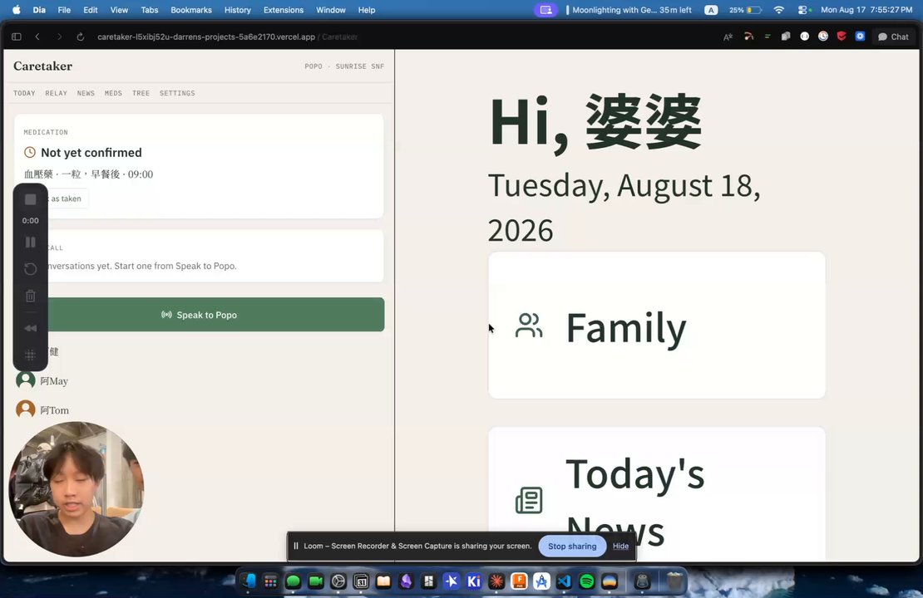Image resolution: width=923 pixels, height=598 pixels.
Task: Click the caretaker vercel.app address bar
Action: [227, 37]
